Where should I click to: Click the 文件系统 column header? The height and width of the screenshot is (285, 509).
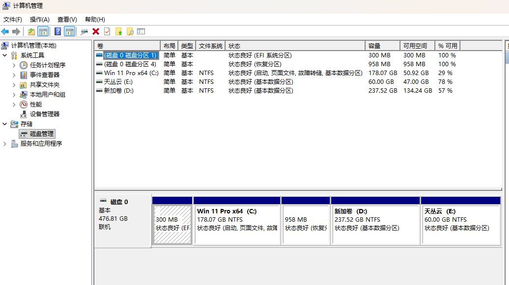coord(210,46)
